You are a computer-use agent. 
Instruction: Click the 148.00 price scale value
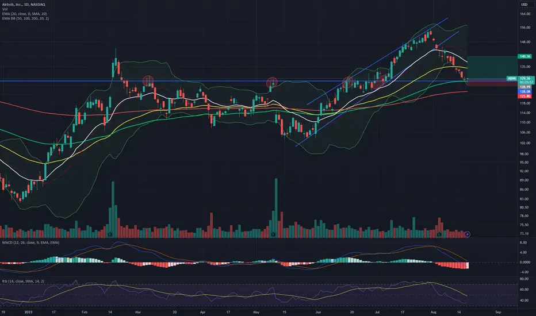(525, 43)
